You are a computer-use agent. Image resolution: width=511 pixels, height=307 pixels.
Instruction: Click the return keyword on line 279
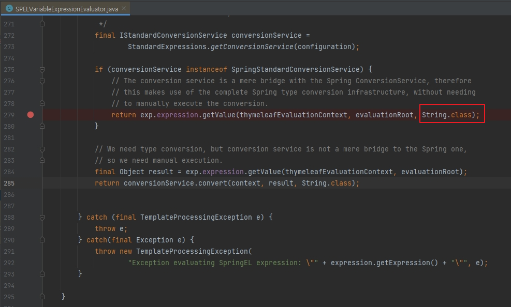(x=124, y=115)
